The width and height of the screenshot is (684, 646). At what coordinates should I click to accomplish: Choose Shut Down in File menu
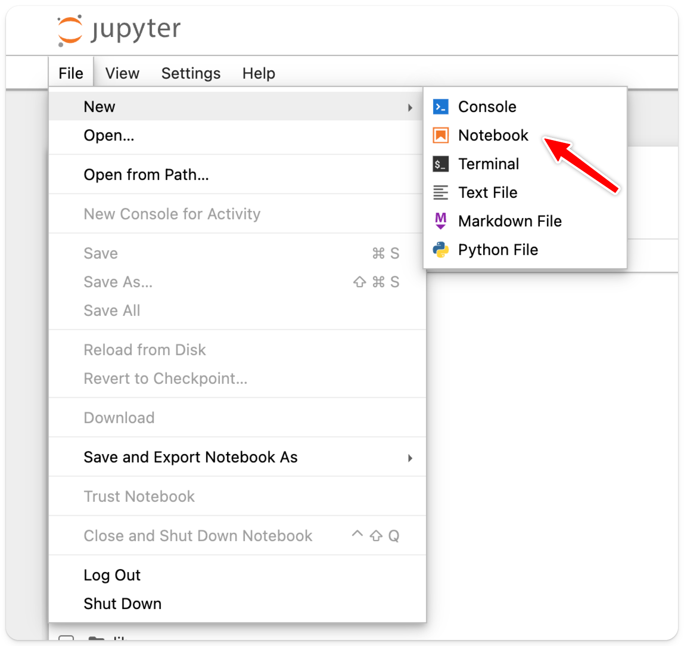point(122,604)
